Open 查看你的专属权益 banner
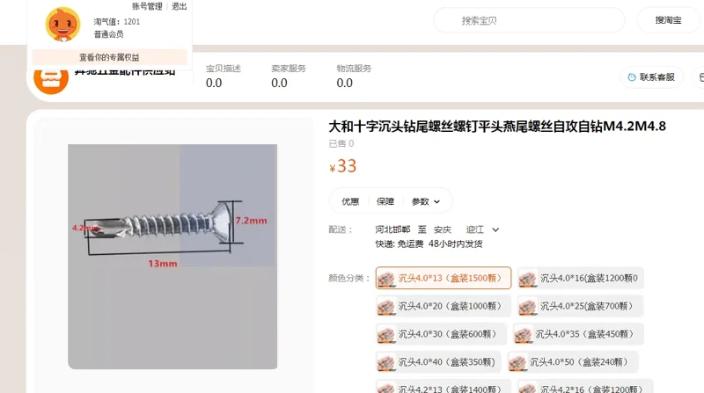The width and height of the screenshot is (704, 393). point(109,57)
